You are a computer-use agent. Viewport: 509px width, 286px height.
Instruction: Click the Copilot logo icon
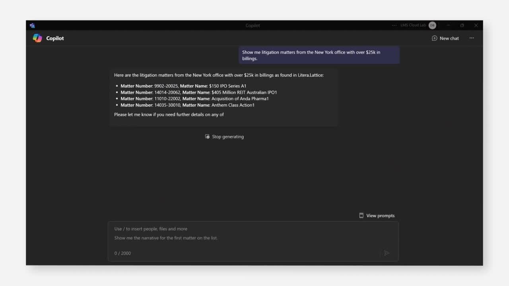[37, 38]
